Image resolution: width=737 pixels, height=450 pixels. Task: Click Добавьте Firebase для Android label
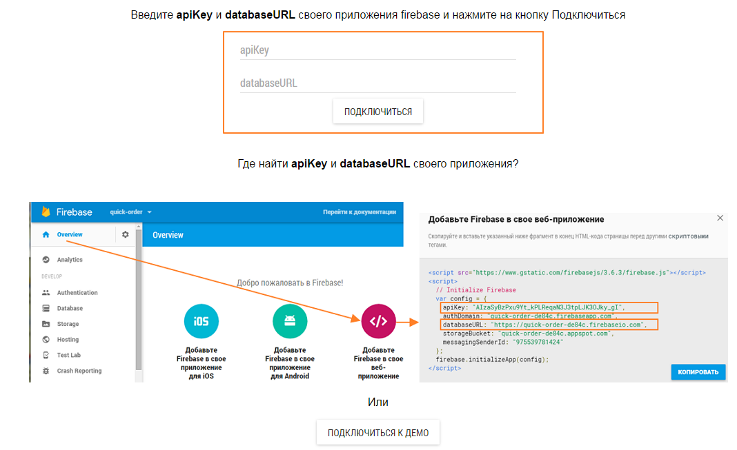click(x=290, y=362)
